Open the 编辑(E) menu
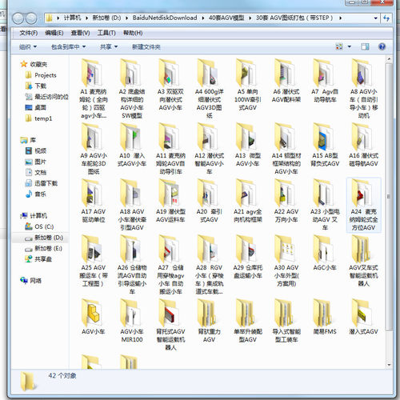 (54, 33)
